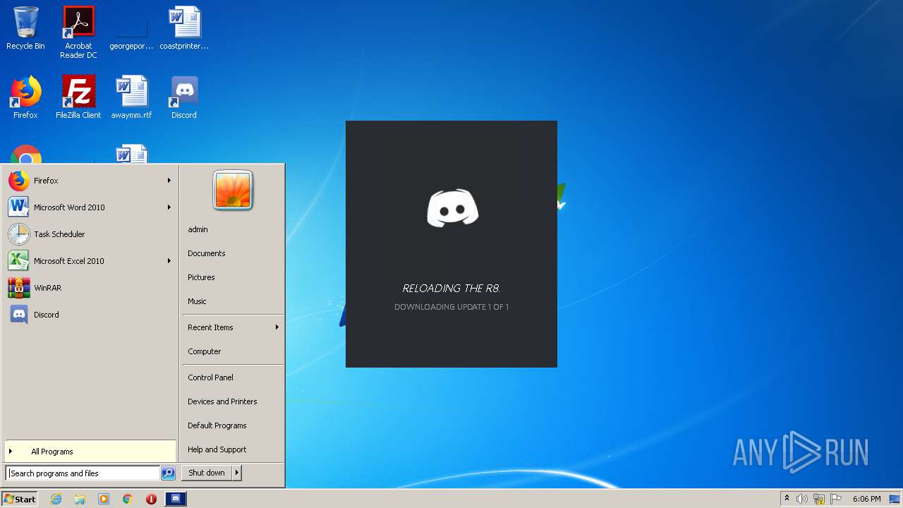Open network tray icon
Screen dimensions: 903x508
coord(819,499)
